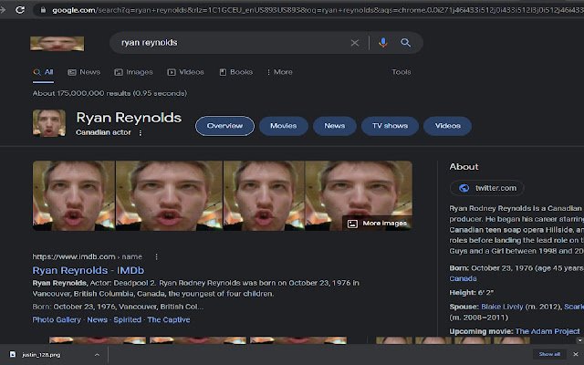Click Show all downloads button
Viewport: 584px width, 365px height.
pyautogui.click(x=549, y=355)
